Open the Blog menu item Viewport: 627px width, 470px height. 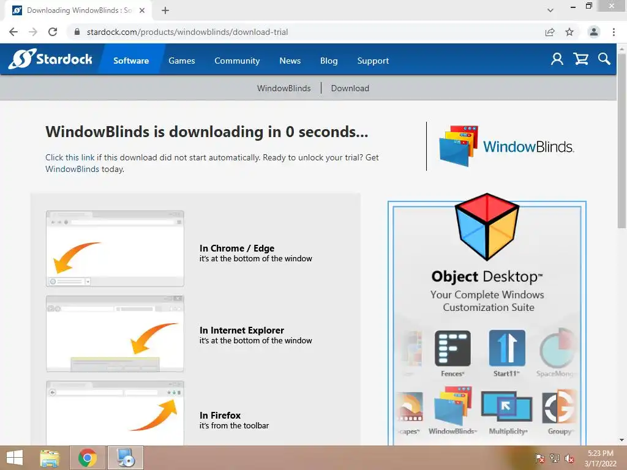pos(329,61)
